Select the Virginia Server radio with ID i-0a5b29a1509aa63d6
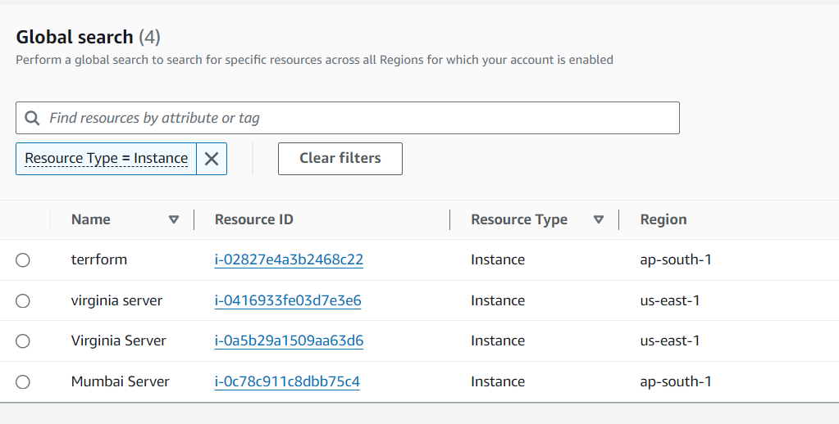Screen dimensions: 839x424 [x=22, y=341]
